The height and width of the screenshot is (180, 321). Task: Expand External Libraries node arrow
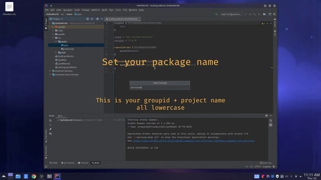coord(50,71)
